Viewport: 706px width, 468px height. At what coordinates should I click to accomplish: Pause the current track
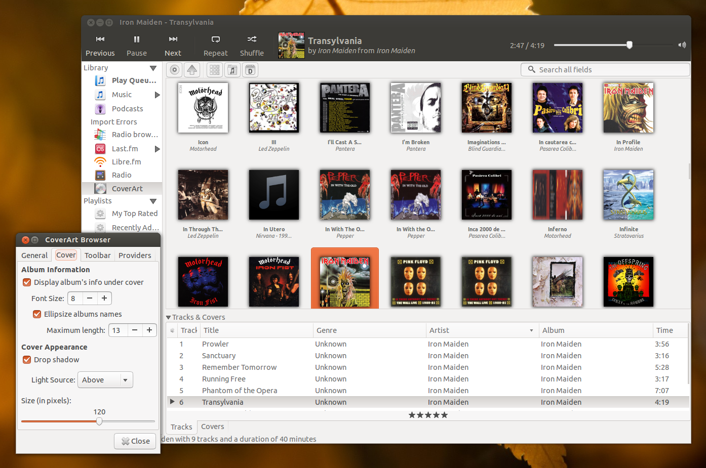click(x=136, y=45)
